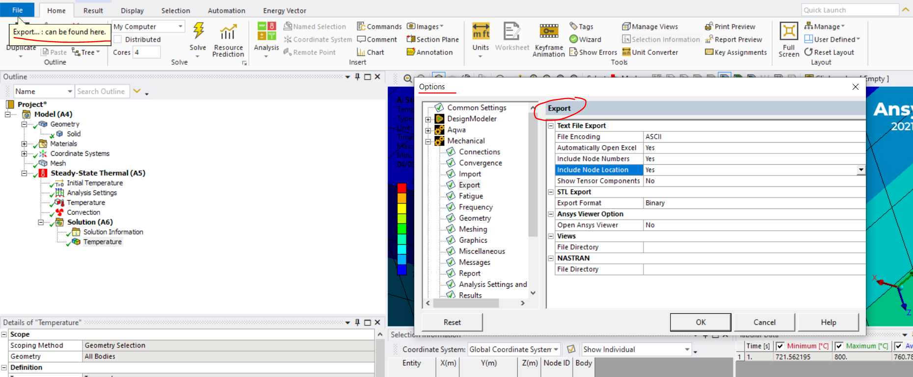Open Include Node Location value dropdown
The height and width of the screenshot is (377, 913).
click(861, 170)
